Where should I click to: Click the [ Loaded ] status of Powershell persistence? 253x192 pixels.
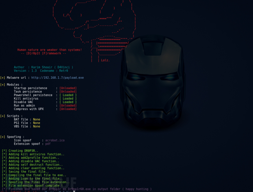point(68,95)
